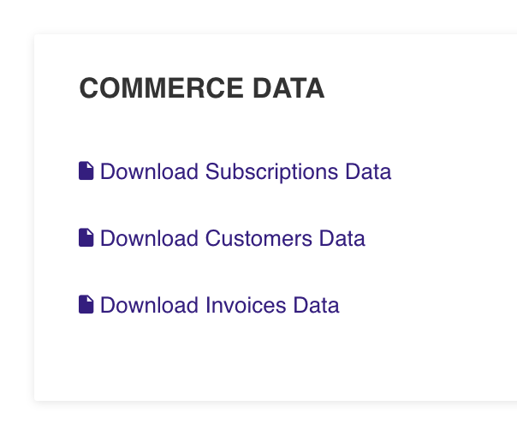Screen dimensions: 517x430
Task: Click the COMMERCE DATA heading
Action: click(202, 88)
